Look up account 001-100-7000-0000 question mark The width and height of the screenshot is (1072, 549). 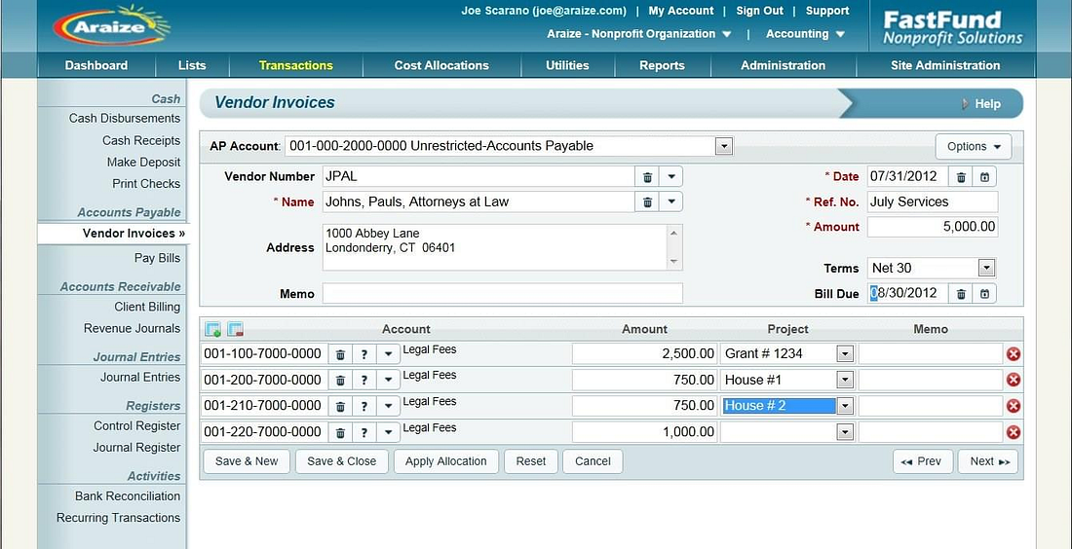[x=364, y=353]
